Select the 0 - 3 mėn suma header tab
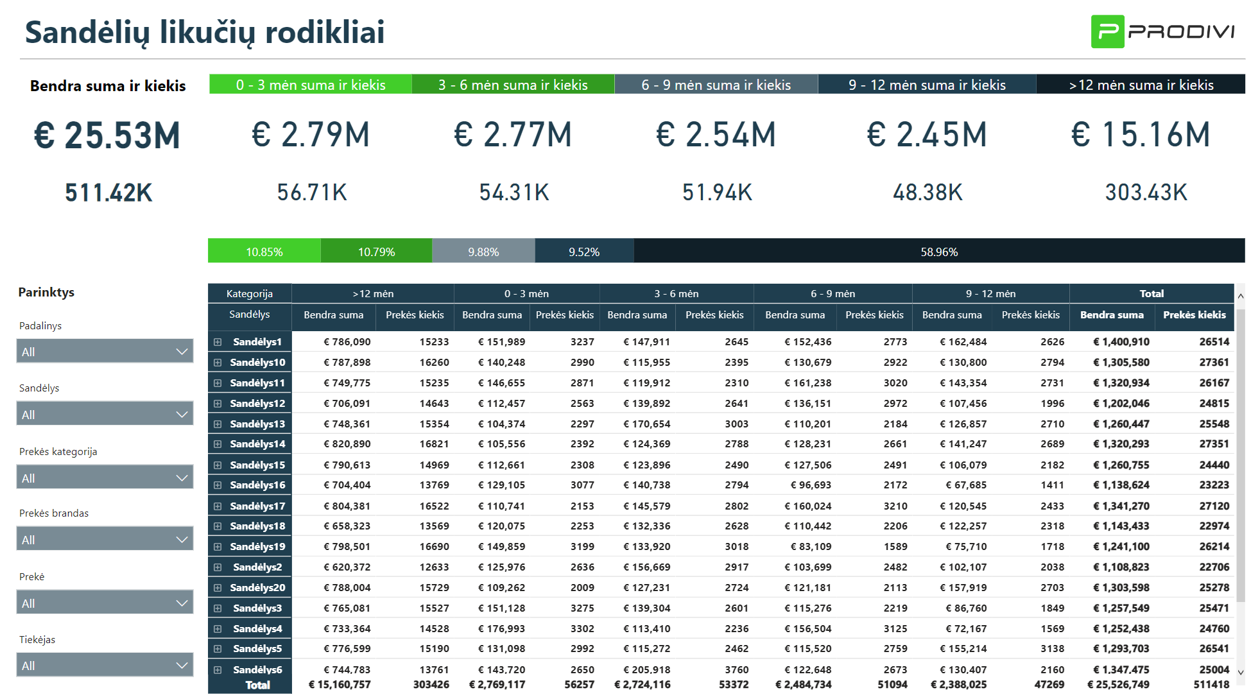Viewport: 1251px width, 697px height. click(x=311, y=85)
